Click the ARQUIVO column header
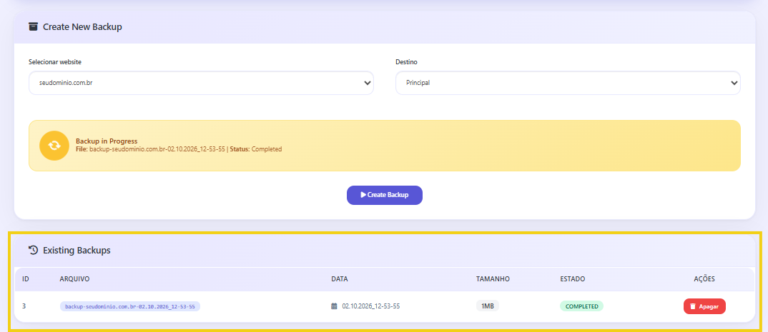This screenshot has width=768, height=332. click(x=74, y=279)
